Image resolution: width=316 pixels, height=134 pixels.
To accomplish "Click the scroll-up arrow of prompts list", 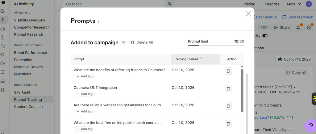I will click(242, 66).
